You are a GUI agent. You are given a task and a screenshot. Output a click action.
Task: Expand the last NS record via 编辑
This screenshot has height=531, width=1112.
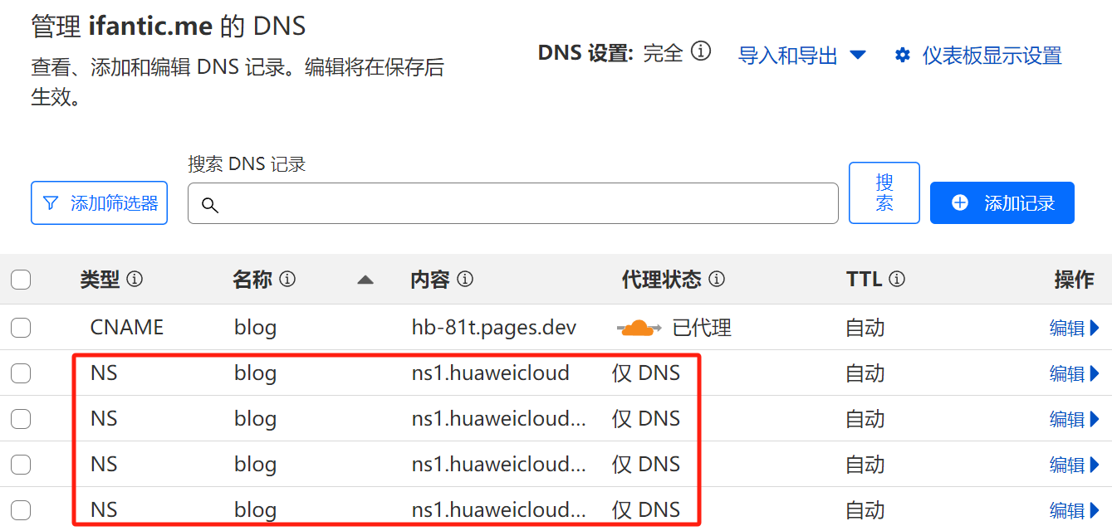coord(1075,510)
